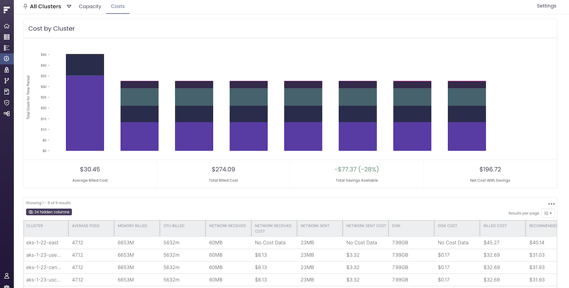Open the shield check icon in sidebar

(x=6, y=103)
